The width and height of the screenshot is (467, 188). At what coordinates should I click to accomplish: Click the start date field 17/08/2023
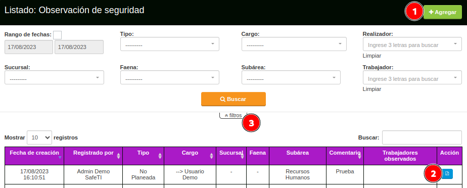[29, 47]
